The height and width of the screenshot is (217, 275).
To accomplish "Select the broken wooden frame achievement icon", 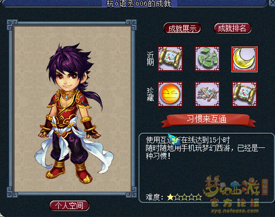I will pos(207,94).
